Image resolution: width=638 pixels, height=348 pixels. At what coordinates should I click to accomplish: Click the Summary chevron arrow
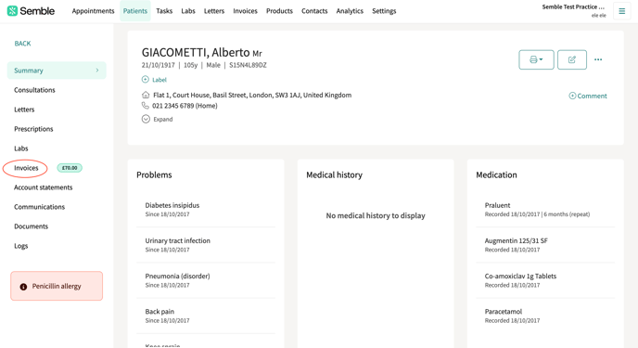(x=96, y=71)
